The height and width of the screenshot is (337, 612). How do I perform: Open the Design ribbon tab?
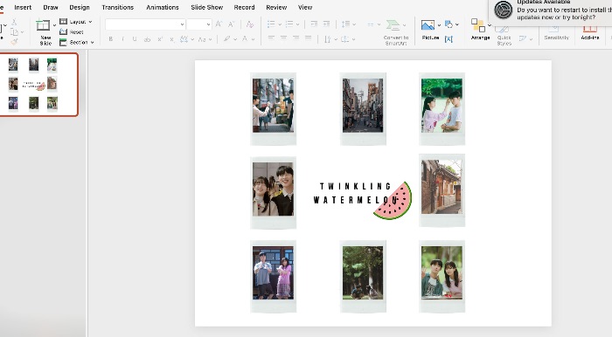coord(80,7)
